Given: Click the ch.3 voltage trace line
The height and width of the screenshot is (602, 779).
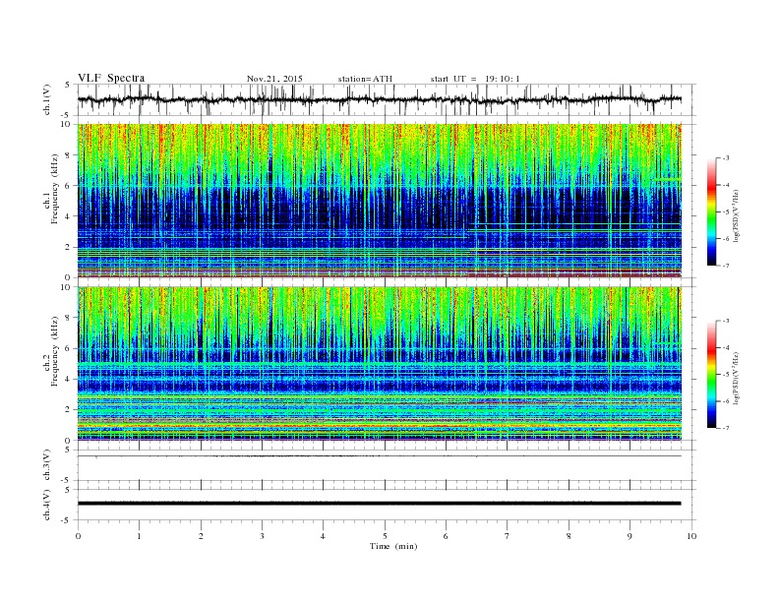Looking at the screenshot, I should [x=379, y=456].
